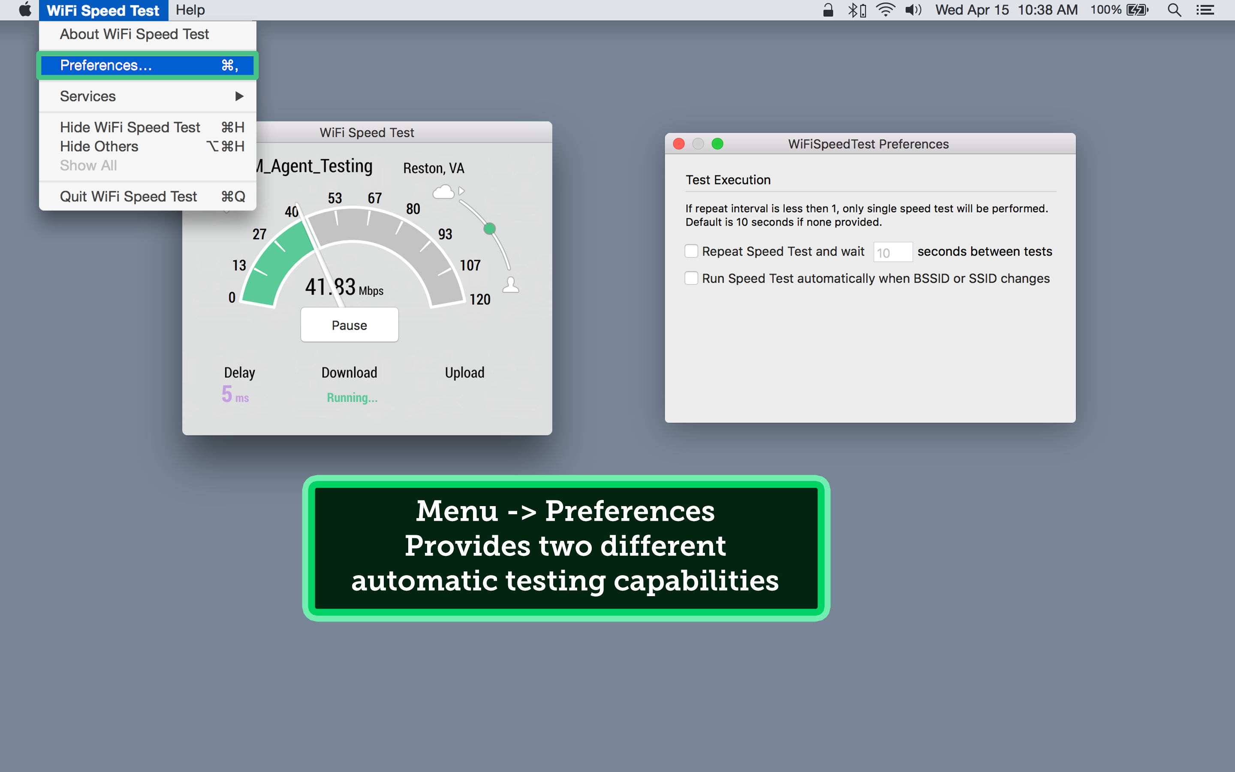Zoom the Preferences window with green button

717,144
